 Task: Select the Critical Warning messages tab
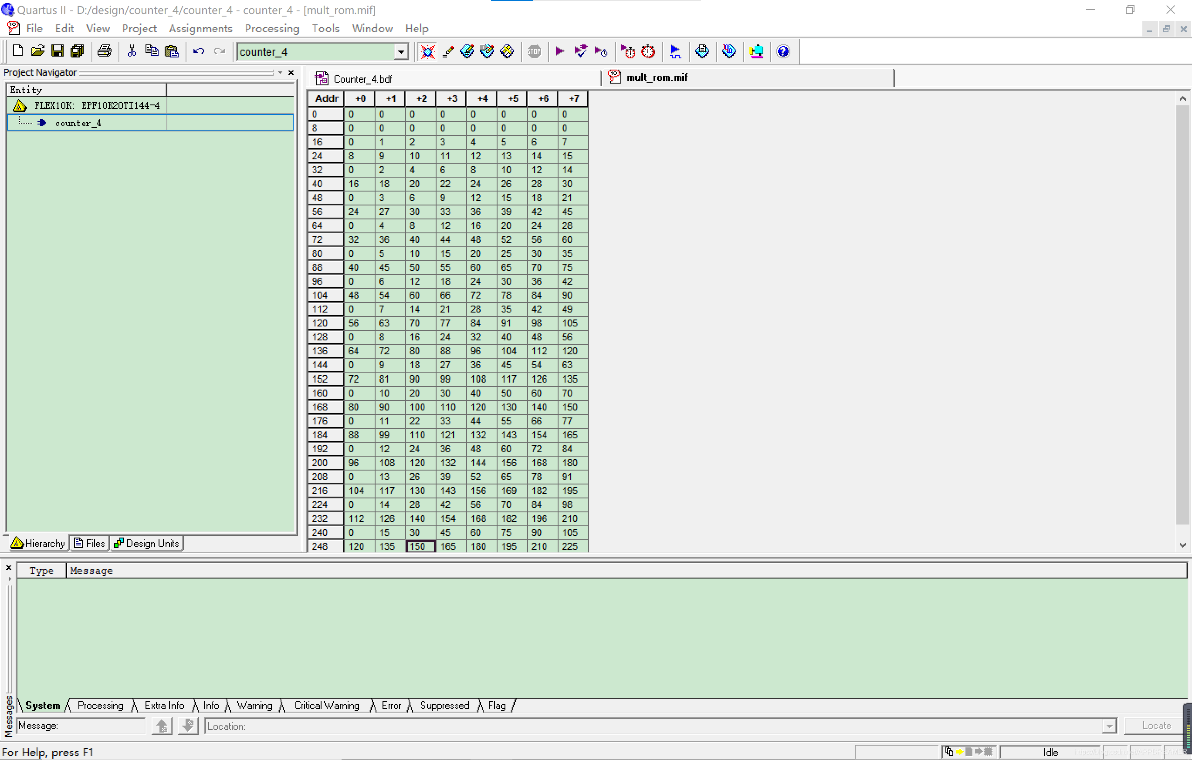[327, 706]
